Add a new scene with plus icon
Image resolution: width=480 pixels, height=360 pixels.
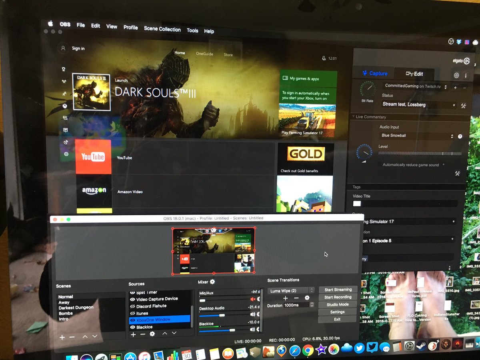(x=62, y=337)
